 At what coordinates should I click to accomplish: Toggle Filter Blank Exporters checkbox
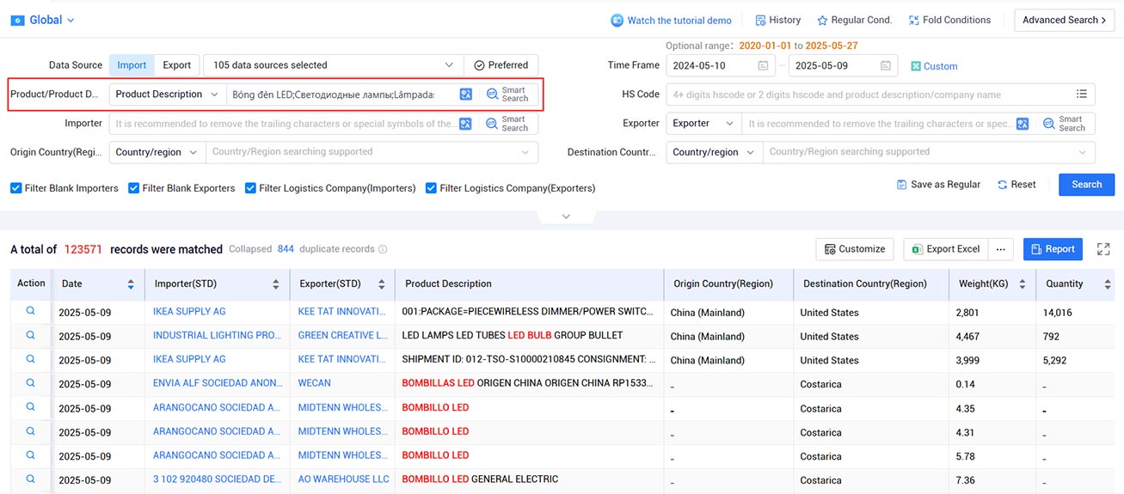tap(134, 188)
